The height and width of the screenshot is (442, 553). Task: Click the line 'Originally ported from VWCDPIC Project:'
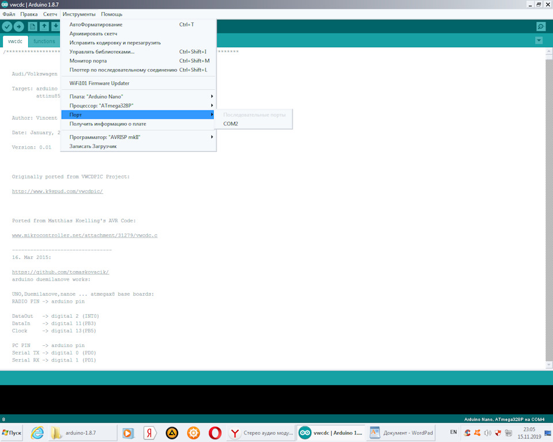coord(70,177)
